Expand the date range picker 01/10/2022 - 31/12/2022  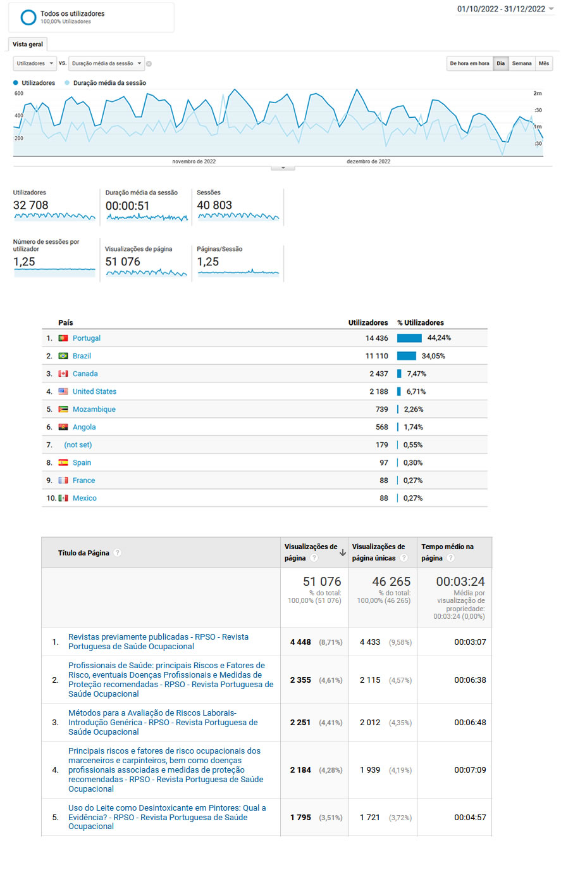(x=505, y=9)
